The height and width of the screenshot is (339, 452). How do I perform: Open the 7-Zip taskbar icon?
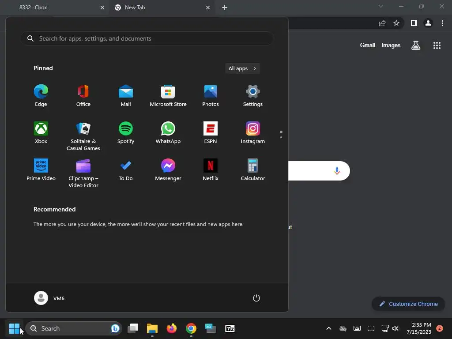(230, 328)
